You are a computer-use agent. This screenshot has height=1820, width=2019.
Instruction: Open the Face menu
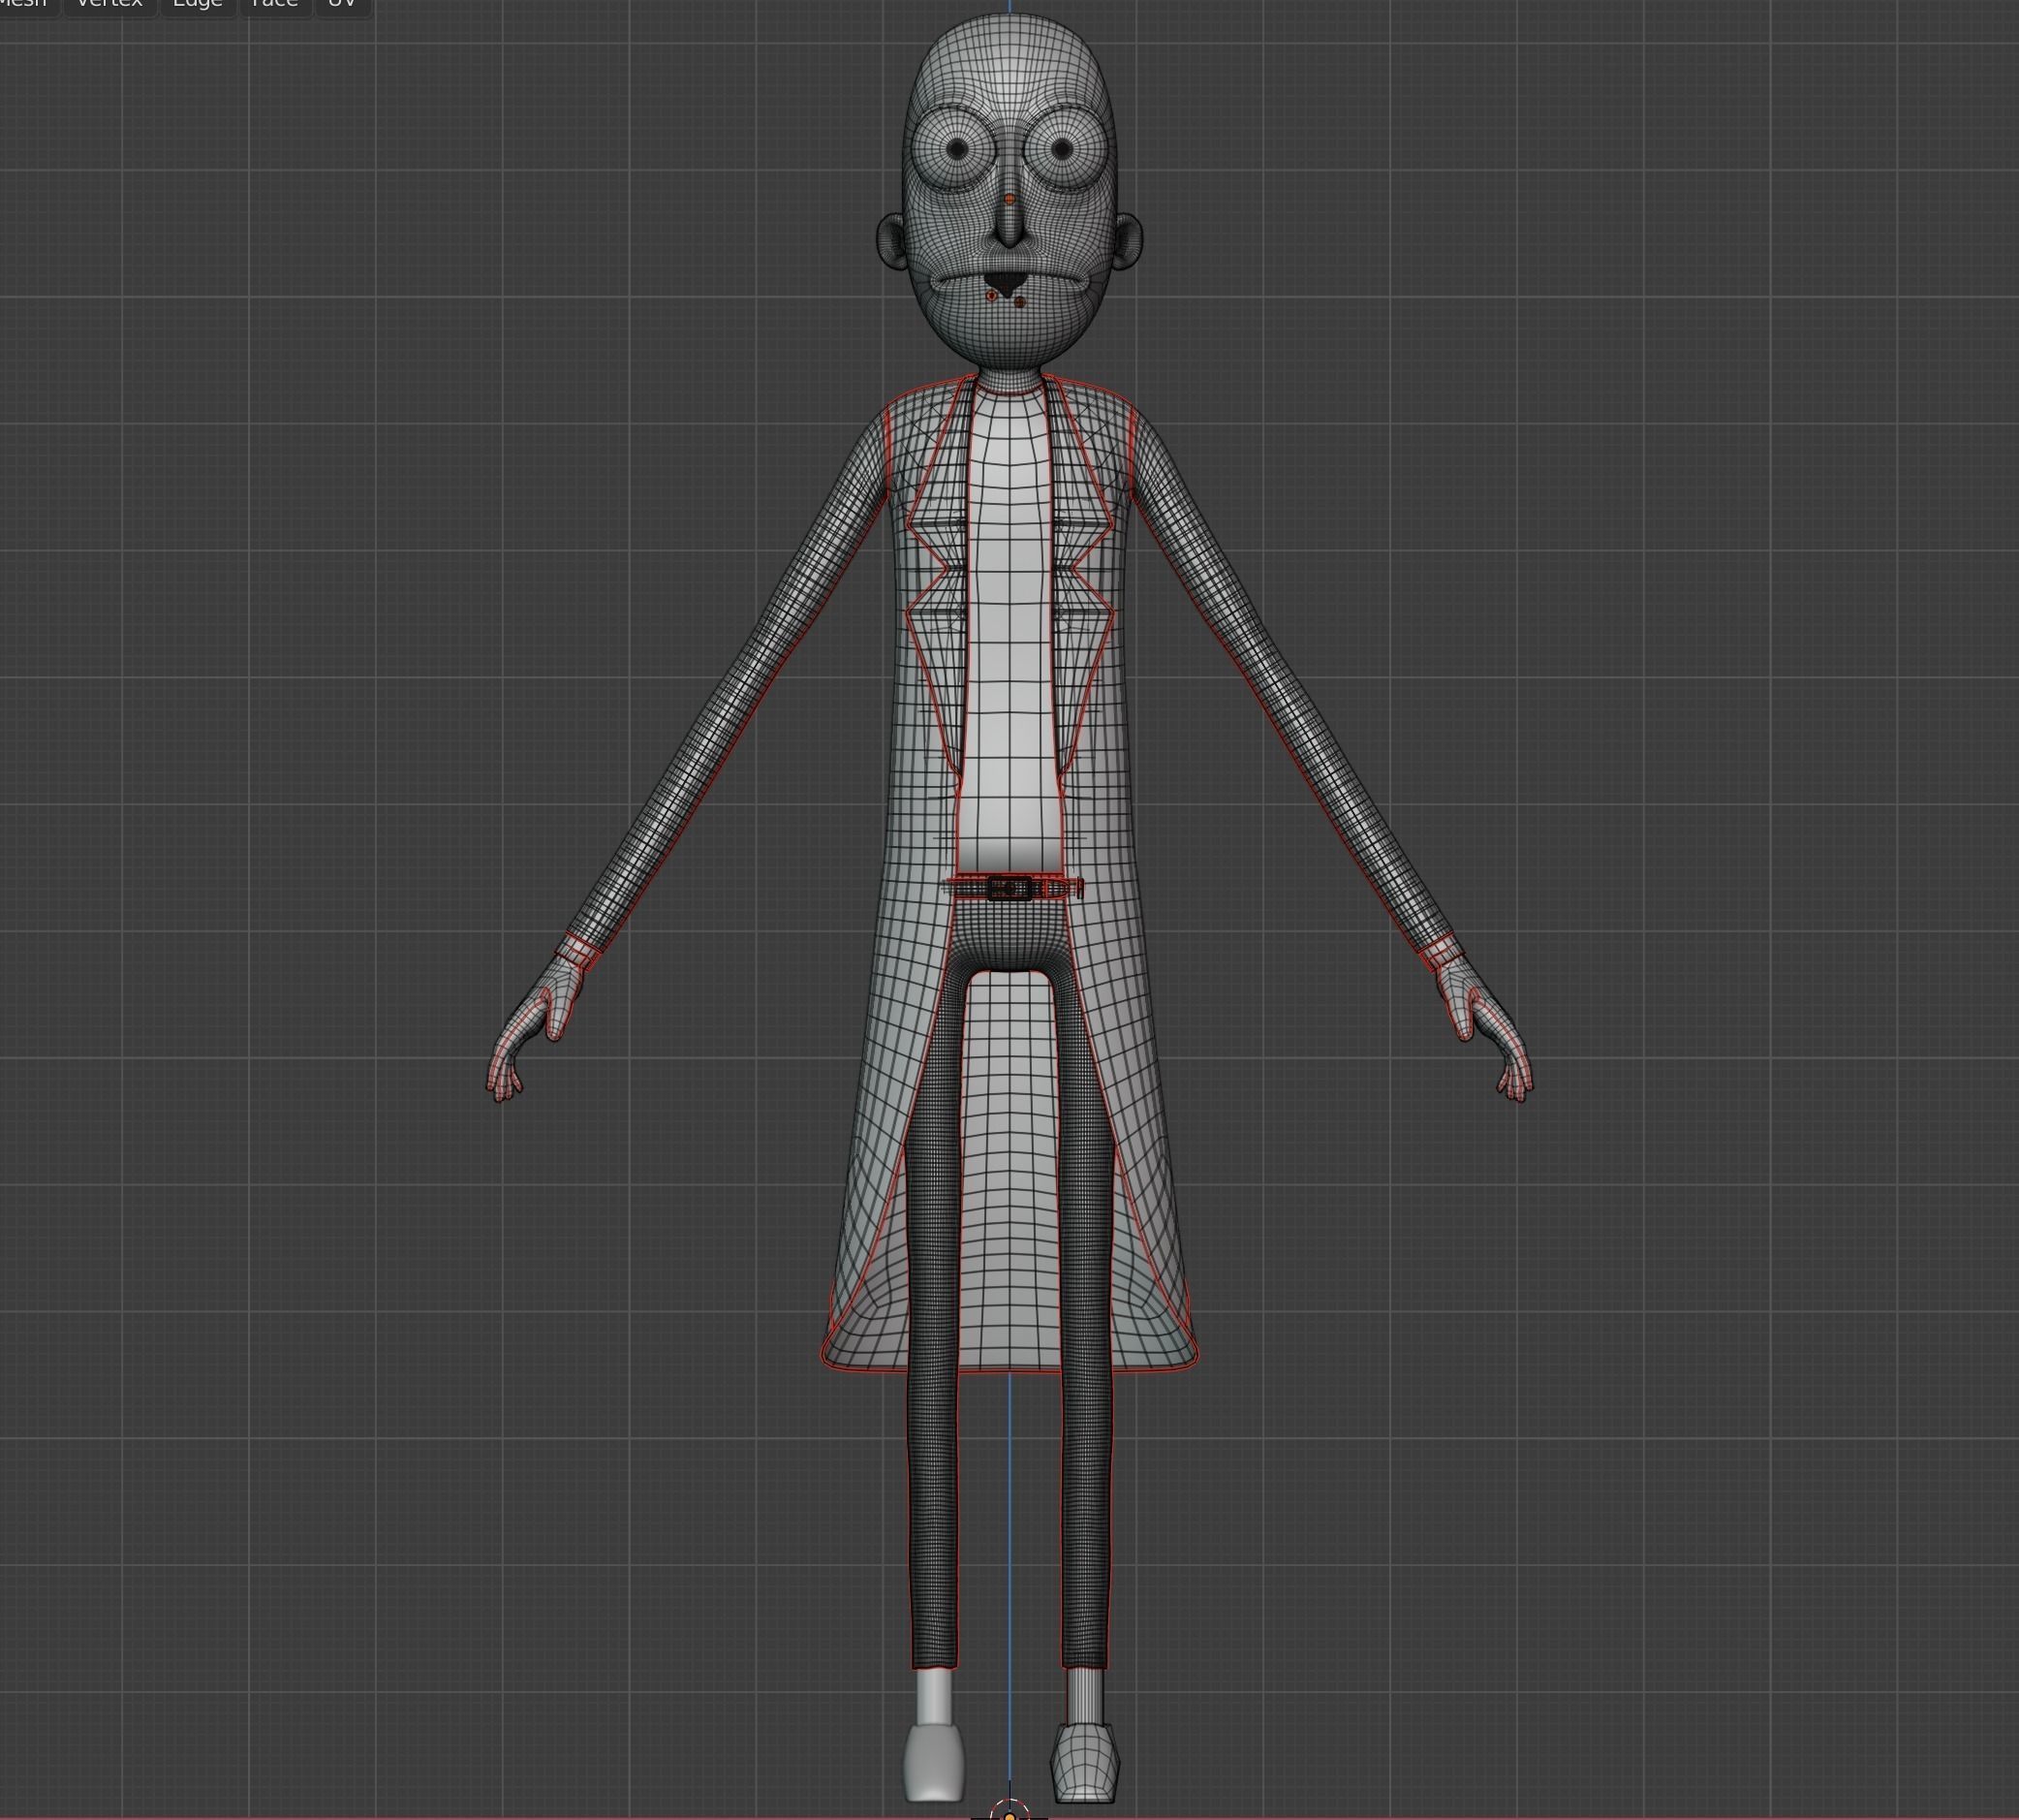[x=275, y=6]
